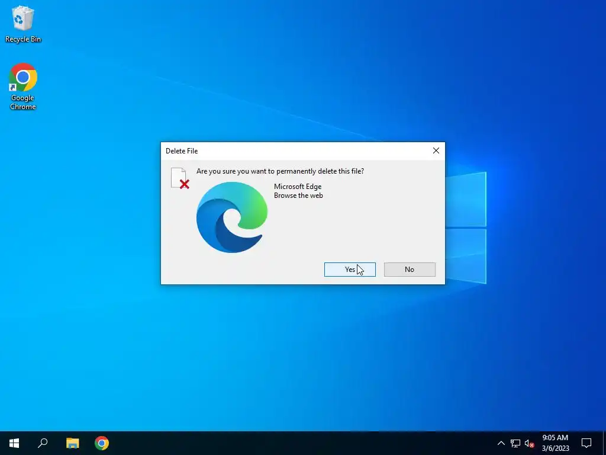Screen dimensions: 606x455
Task: Close the Delete File dialog
Action: [436, 150]
